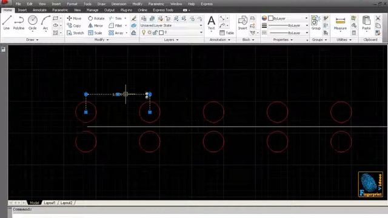Click the Offset icon in Modify panel
Viewport: 388px width, 218px height.
133,33
